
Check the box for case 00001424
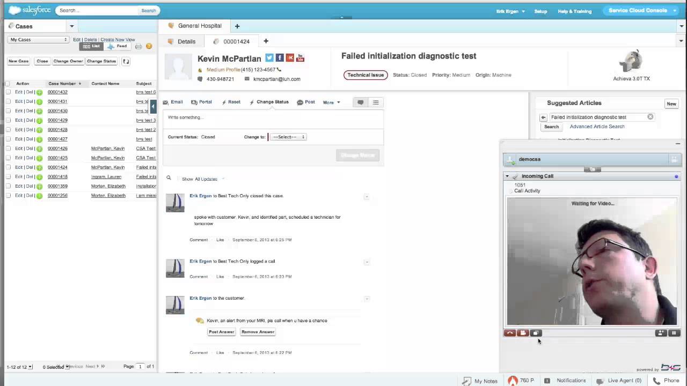tap(8, 167)
